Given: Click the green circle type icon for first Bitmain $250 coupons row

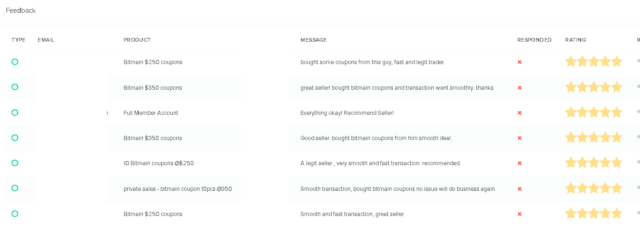Looking at the screenshot, I should point(15,62).
